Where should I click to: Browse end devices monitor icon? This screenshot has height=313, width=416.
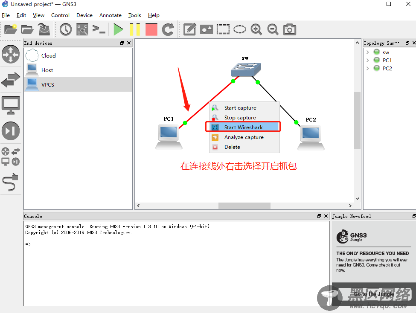click(x=11, y=105)
